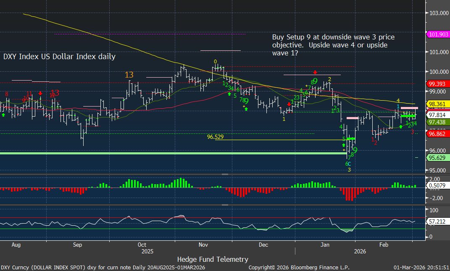Click the DXY Index US Dollar Index title

pos(59,56)
